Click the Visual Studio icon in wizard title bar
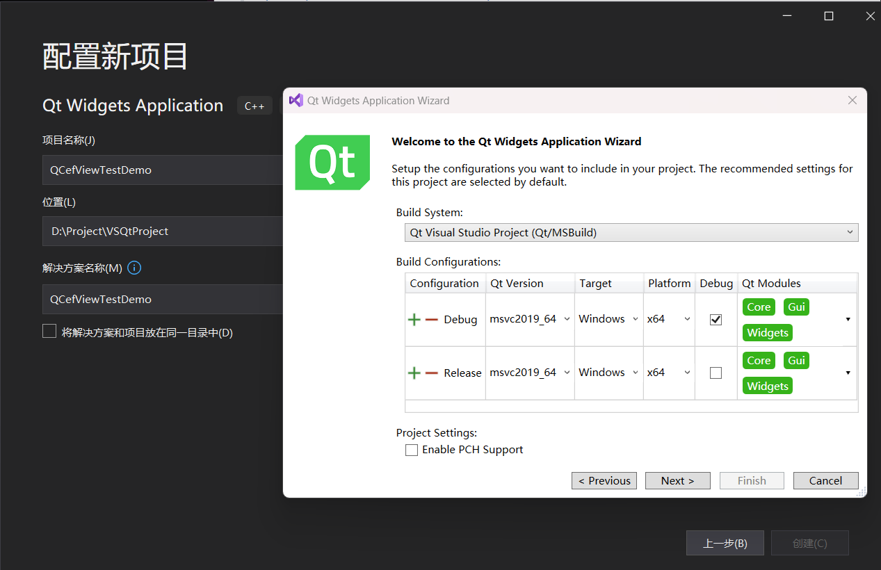 pos(296,100)
